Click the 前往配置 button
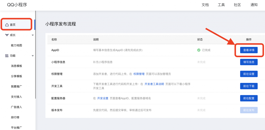Image resolution: width=265 pixels, height=130 pixels. tap(249, 98)
